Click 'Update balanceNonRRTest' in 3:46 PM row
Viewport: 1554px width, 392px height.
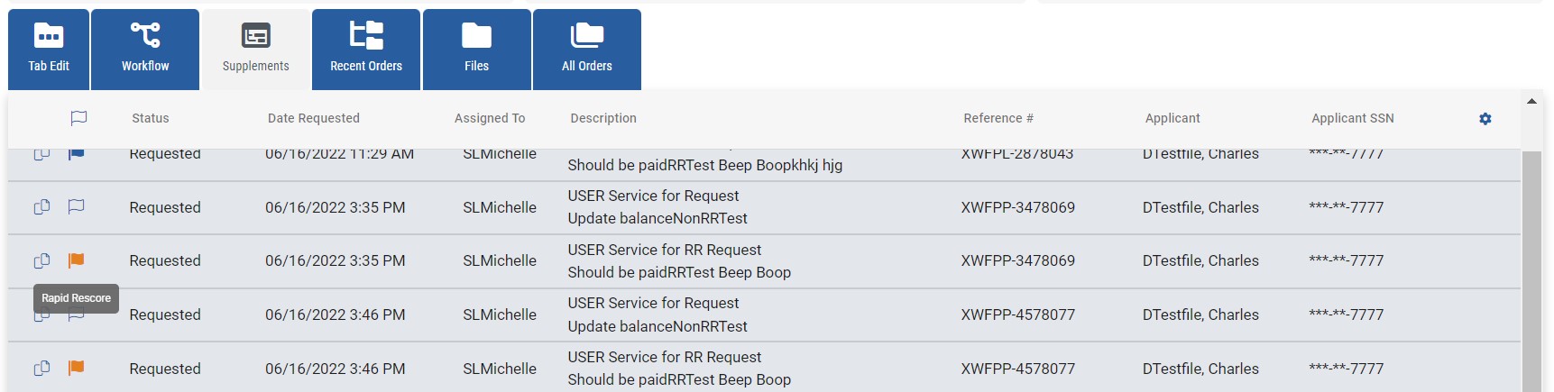[x=657, y=326]
